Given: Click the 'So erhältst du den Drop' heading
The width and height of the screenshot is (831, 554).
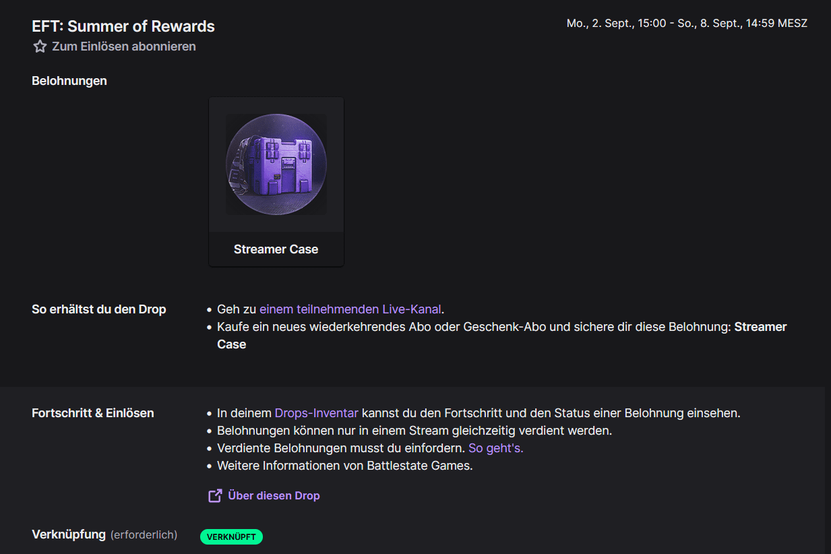Looking at the screenshot, I should [x=99, y=309].
